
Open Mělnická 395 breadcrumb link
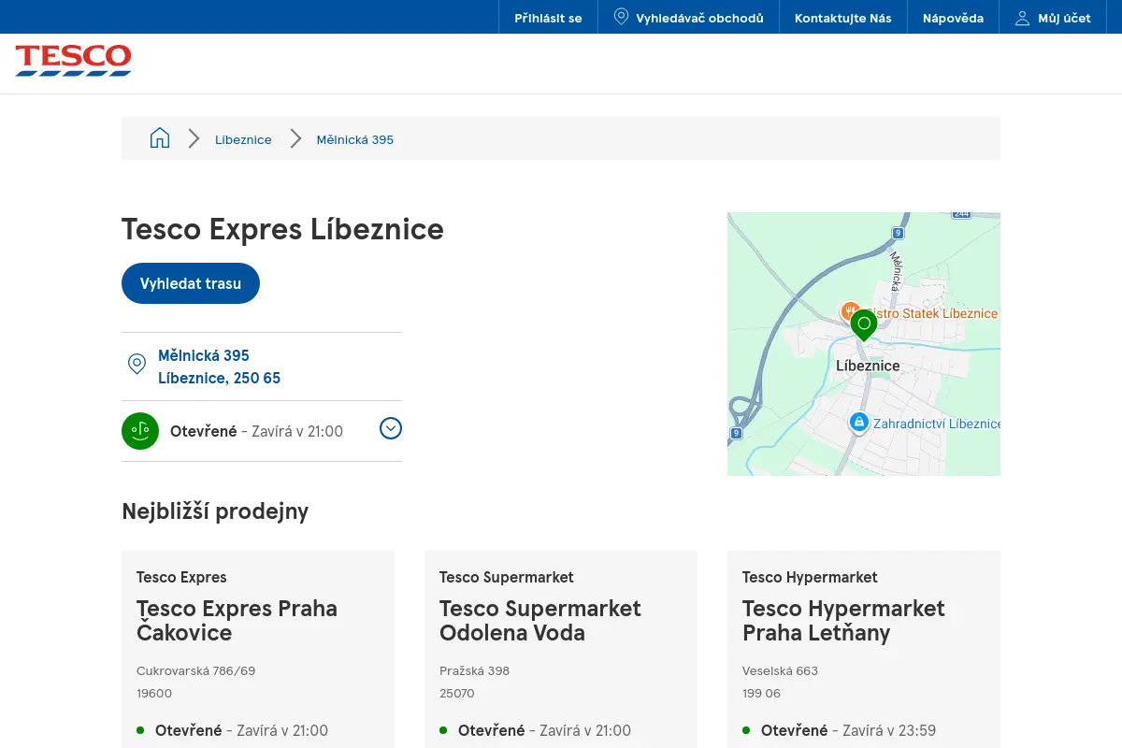(355, 139)
